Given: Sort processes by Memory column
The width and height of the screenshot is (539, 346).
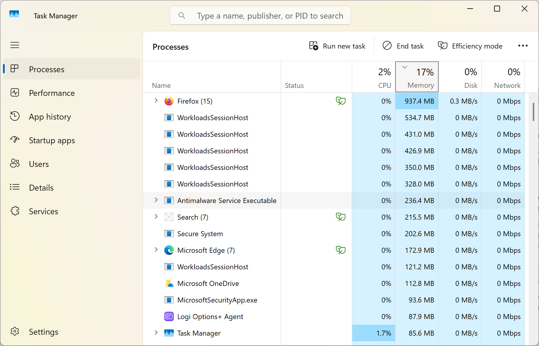Looking at the screenshot, I should (417, 77).
